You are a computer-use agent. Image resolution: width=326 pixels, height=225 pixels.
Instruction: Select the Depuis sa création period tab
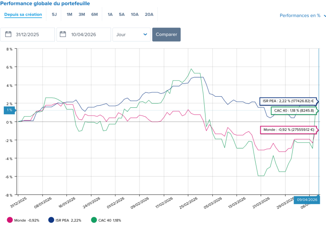pos(23,15)
